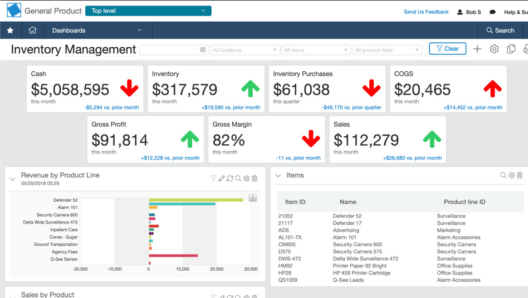Open the Dashboards navigation menu
Screen dimensions: 528x298
97,31
